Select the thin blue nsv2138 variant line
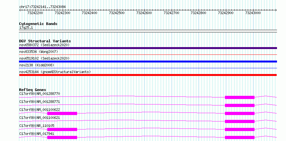This screenshot has width=286, height=141. 148,68
